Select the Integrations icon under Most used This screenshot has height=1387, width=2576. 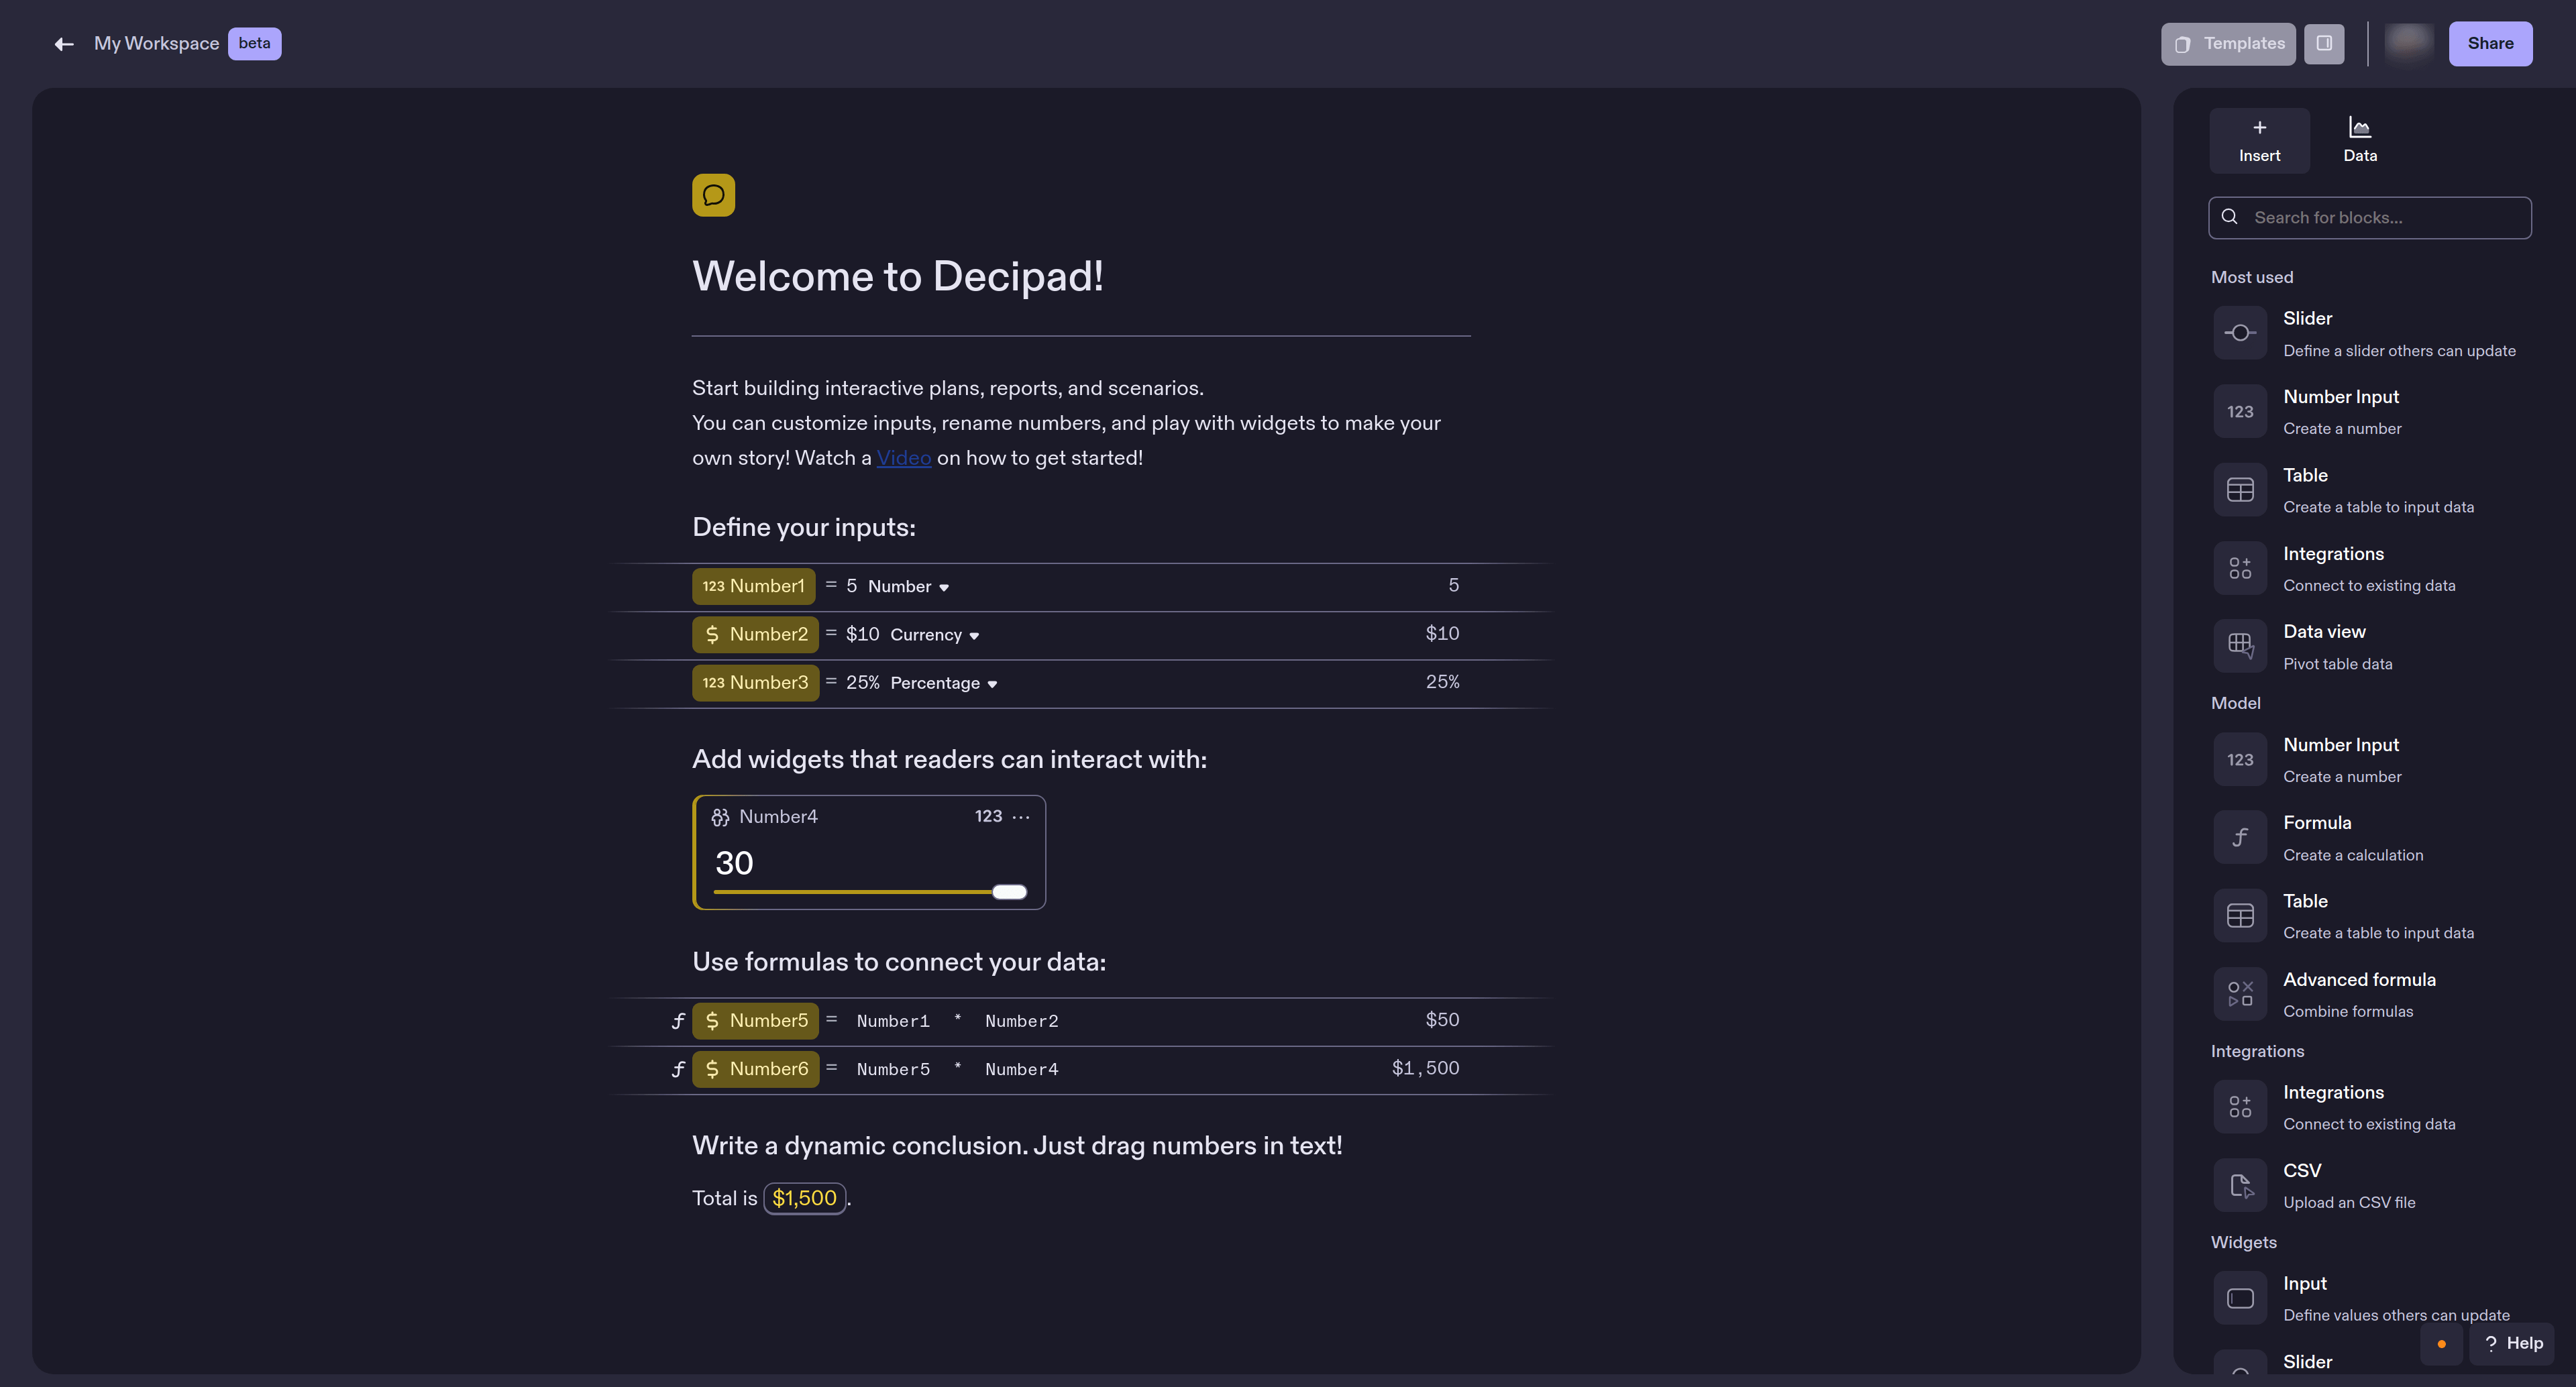(2240, 568)
